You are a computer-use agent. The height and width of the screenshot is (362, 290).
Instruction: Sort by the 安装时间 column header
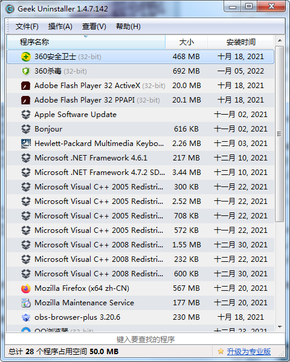click(x=240, y=42)
